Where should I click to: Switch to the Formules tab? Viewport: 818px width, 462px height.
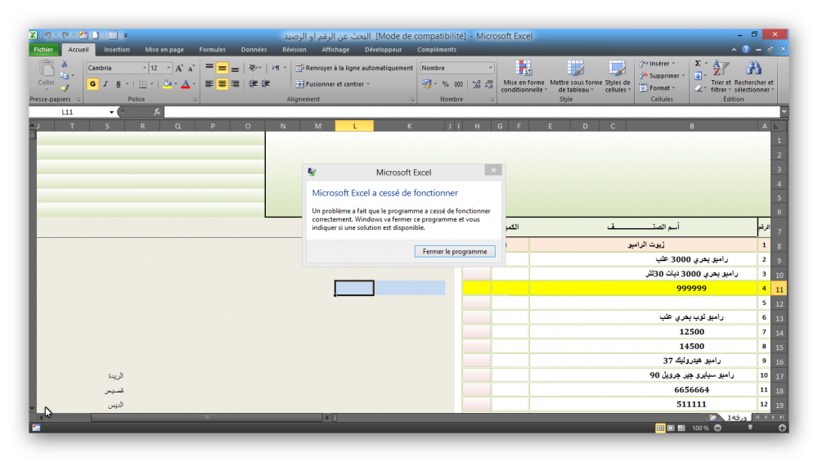tap(213, 50)
